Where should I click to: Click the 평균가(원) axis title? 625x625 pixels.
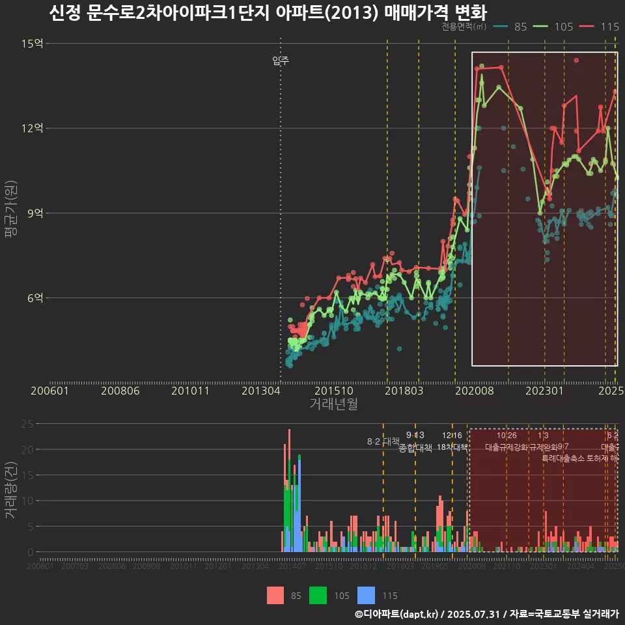[x=11, y=209]
